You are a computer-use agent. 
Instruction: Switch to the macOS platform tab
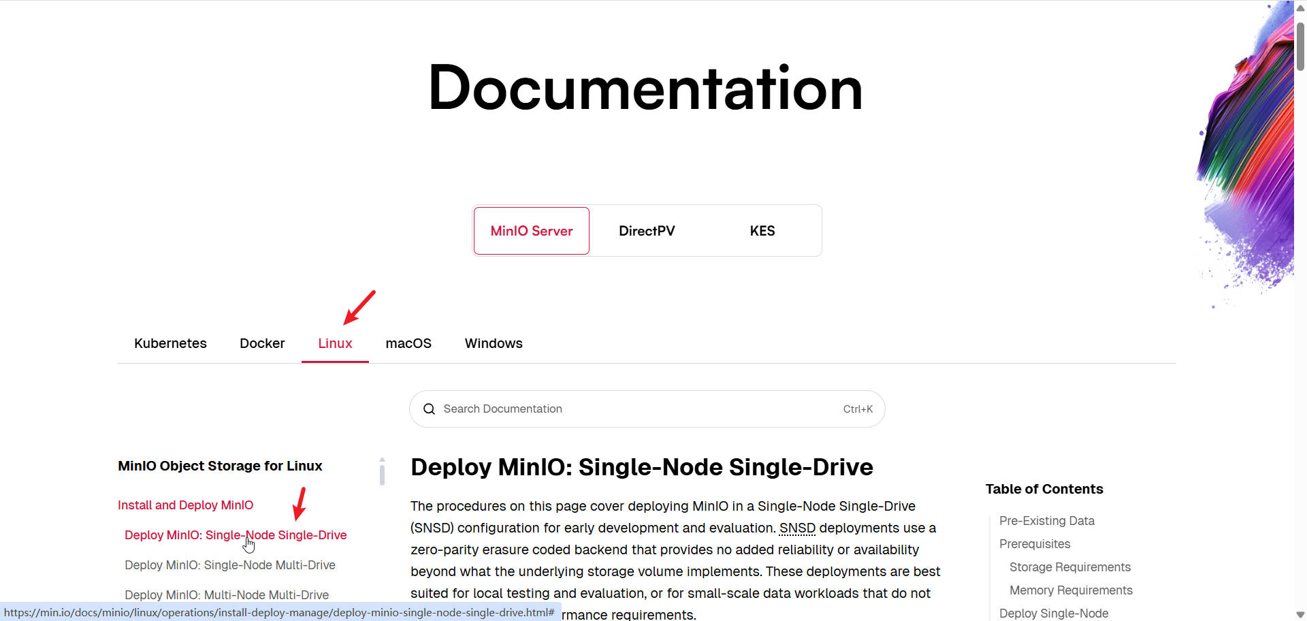click(x=408, y=343)
